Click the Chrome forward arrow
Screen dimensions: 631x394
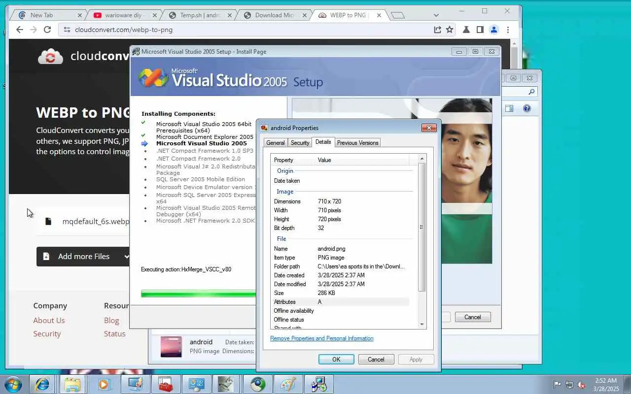click(x=34, y=30)
